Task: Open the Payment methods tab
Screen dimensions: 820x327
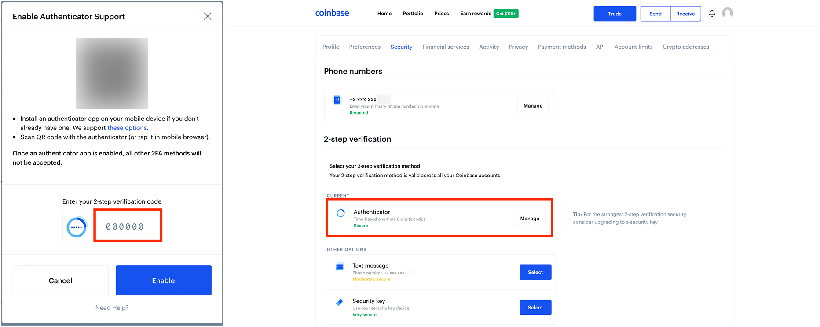Action: pyautogui.click(x=562, y=47)
